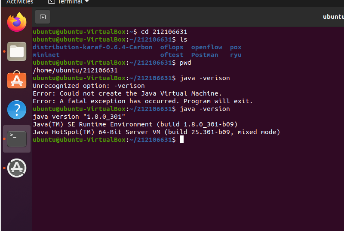Click the new terminal tab button
The height and width of the screenshot is (231, 344).
coord(43,17)
